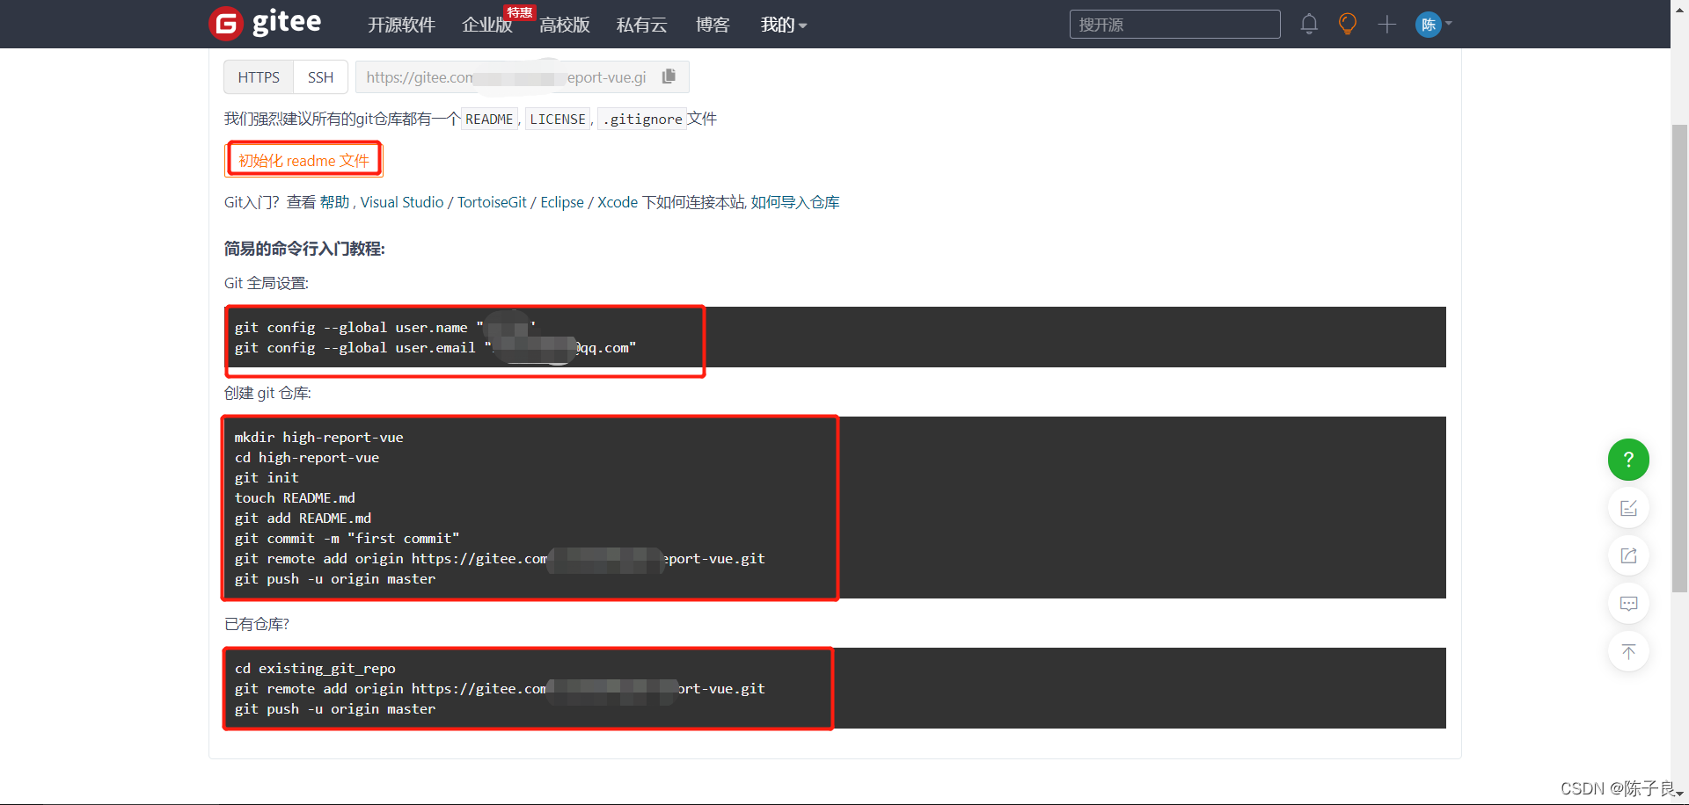Expand the 我的 dropdown
Viewport: 1689px width, 805px height.
[x=784, y=25]
